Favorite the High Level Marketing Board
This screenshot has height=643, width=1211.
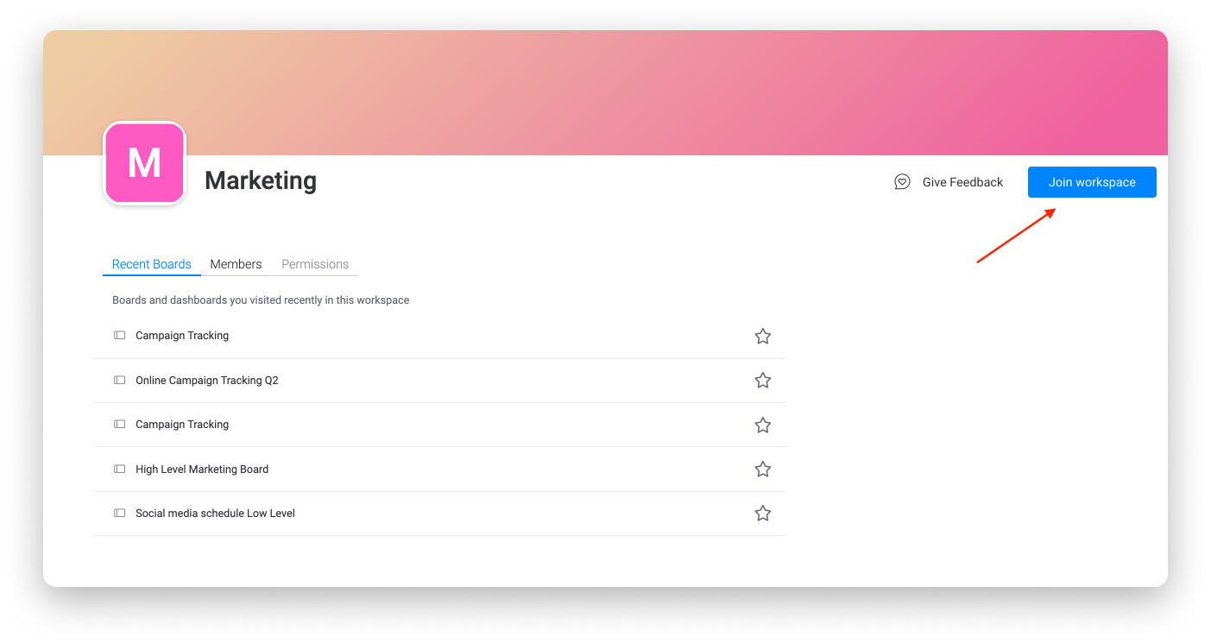coord(763,470)
